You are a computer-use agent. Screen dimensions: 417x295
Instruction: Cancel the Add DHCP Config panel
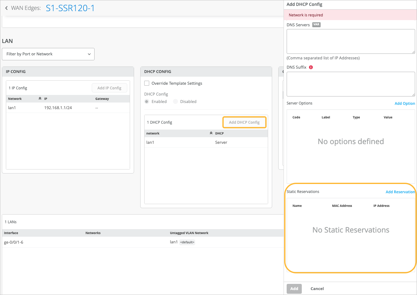coord(317,289)
